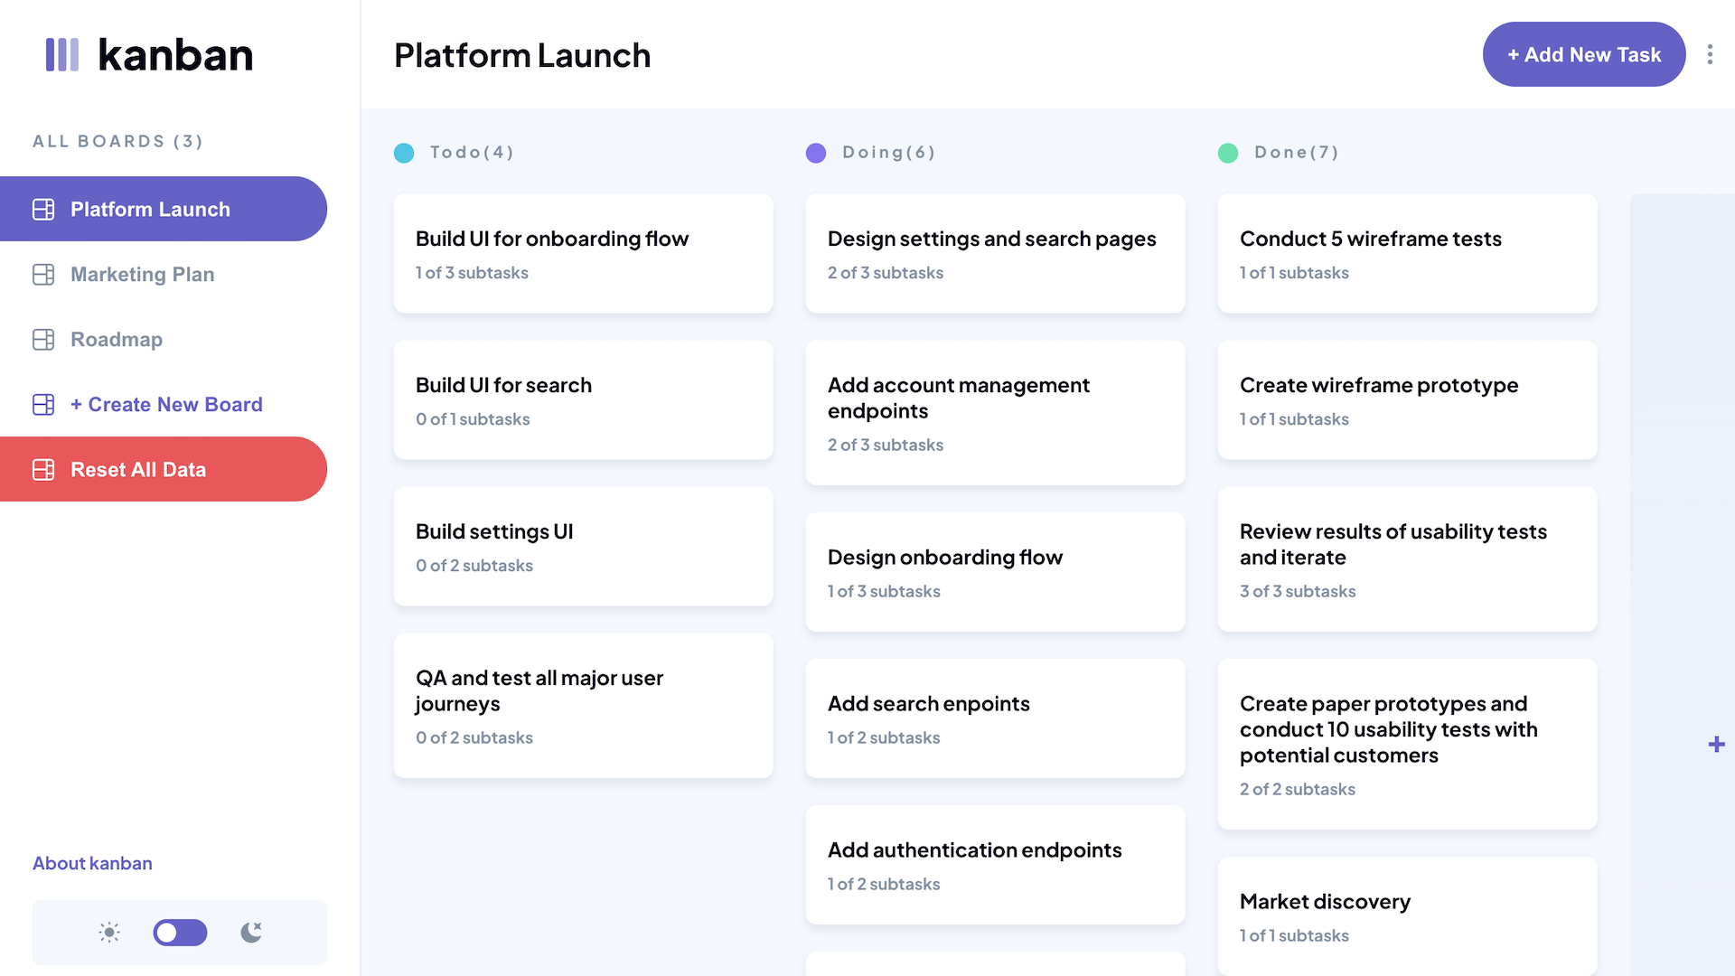The image size is (1735, 976).
Task: Click the board icon beside Create New Board
Action: coord(43,405)
